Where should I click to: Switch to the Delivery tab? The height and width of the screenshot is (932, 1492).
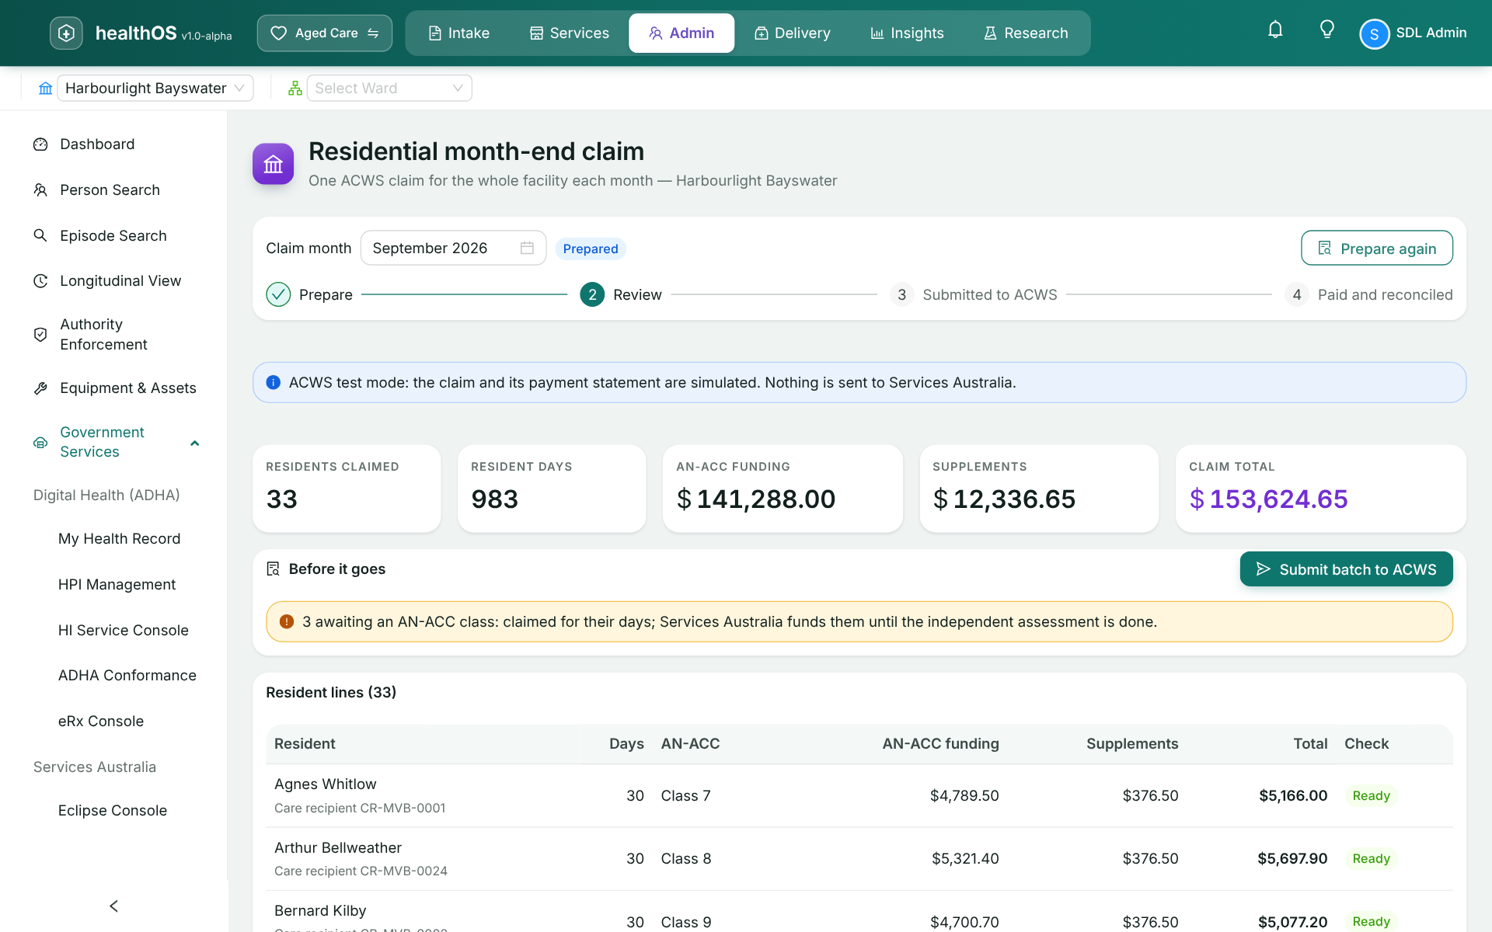pos(793,33)
